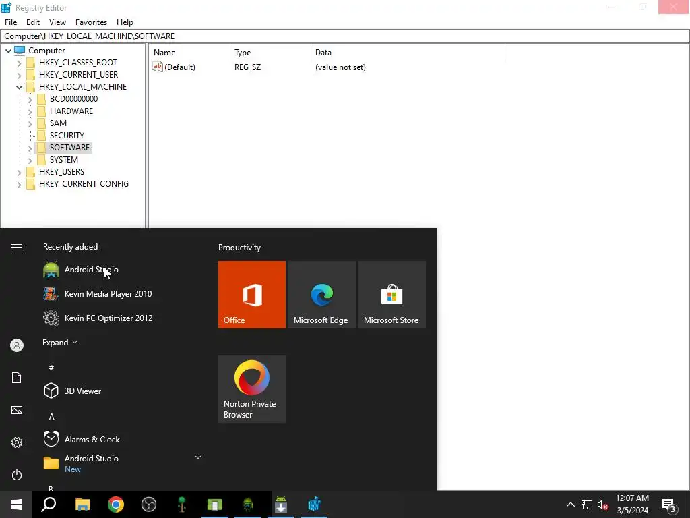Open the Favorites menu
The width and height of the screenshot is (690, 518).
coord(91,22)
